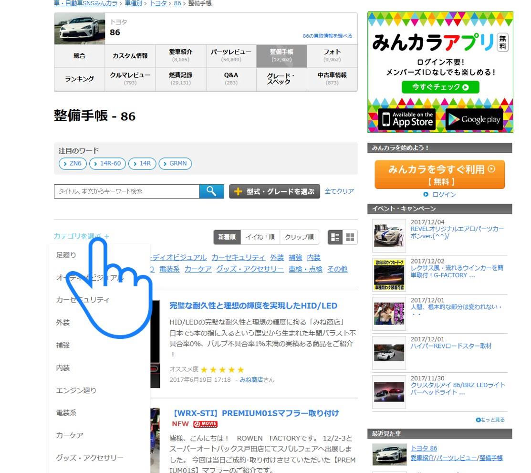Select 外装 in category dropdown menu
Image resolution: width=531 pixels, height=473 pixels.
pyautogui.click(x=62, y=323)
